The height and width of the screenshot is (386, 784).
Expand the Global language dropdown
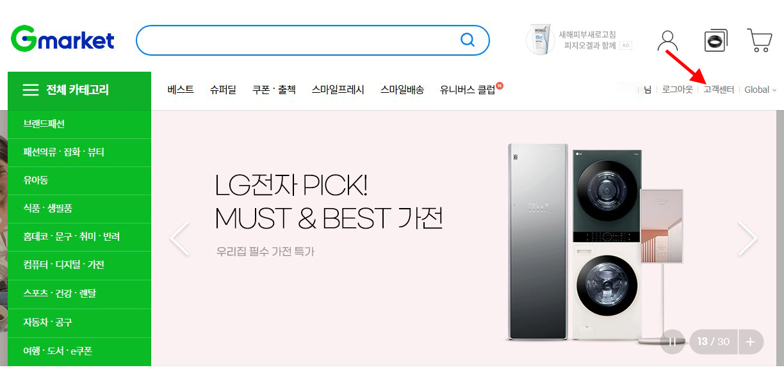point(760,90)
